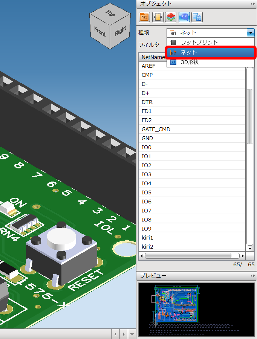Collapse the 種類 dropdown using its arrow
The image size is (257, 339).
tap(251, 33)
